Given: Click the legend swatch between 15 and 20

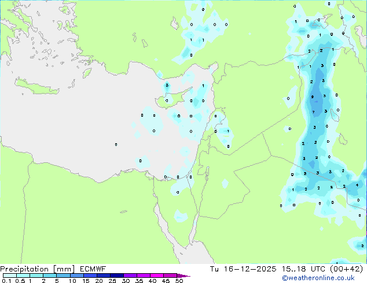Looking at the screenshot, I should (x=90, y=275).
